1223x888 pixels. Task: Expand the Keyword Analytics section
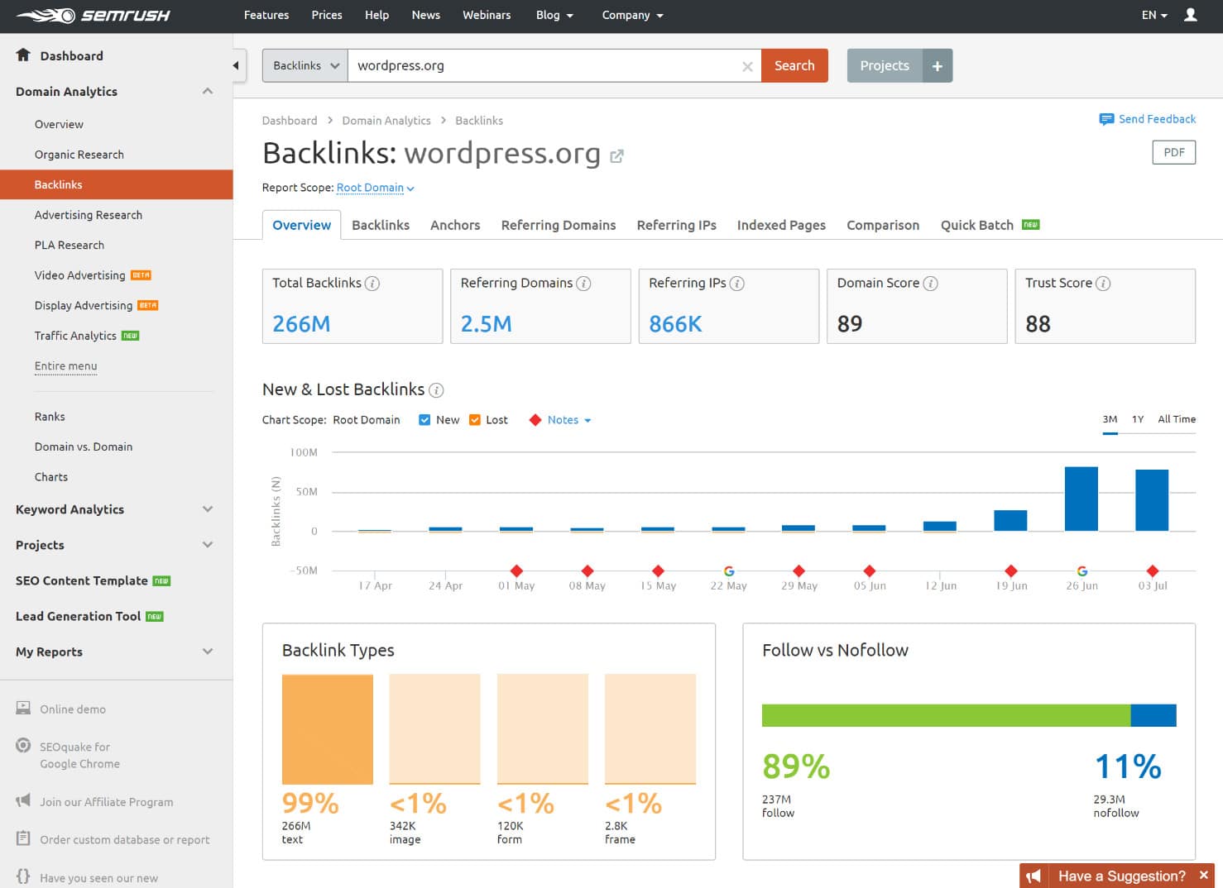[x=208, y=509]
